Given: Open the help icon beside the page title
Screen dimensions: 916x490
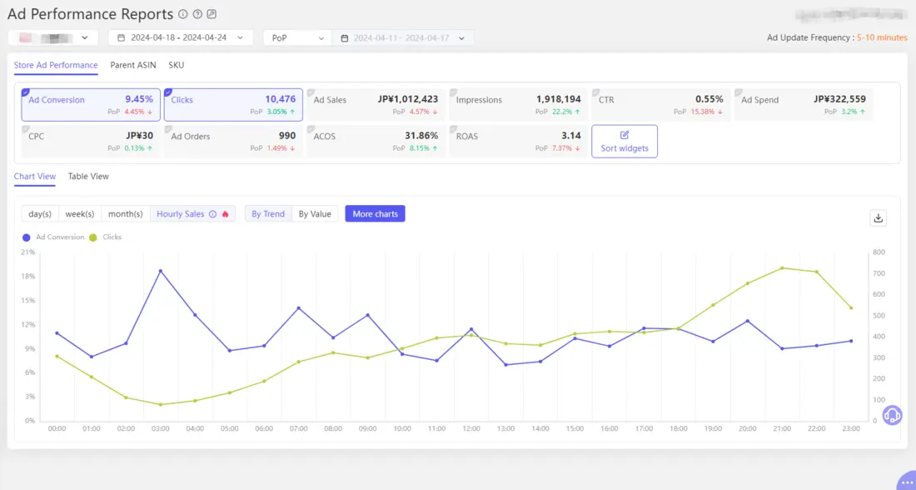Looking at the screenshot, I should pos(196,13).
